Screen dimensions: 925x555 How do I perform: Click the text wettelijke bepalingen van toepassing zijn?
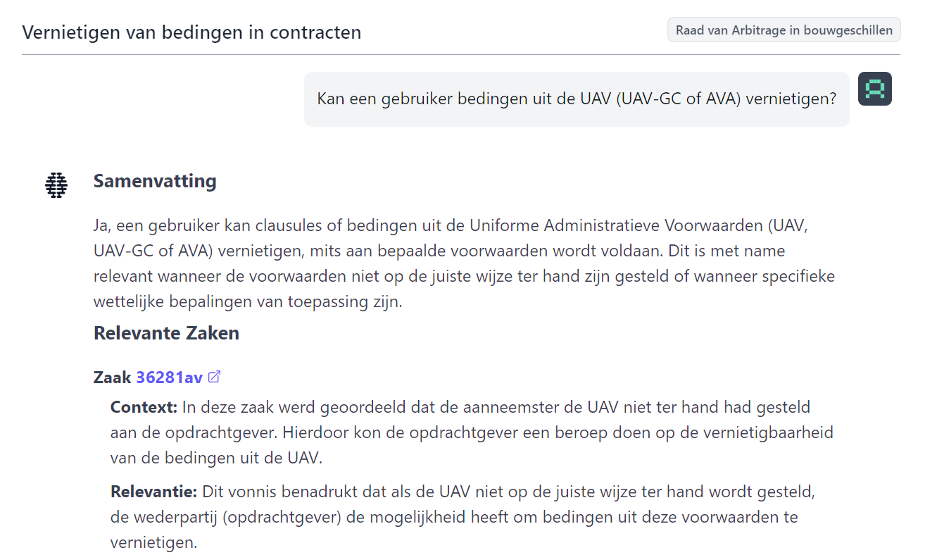tap(247, 301)
